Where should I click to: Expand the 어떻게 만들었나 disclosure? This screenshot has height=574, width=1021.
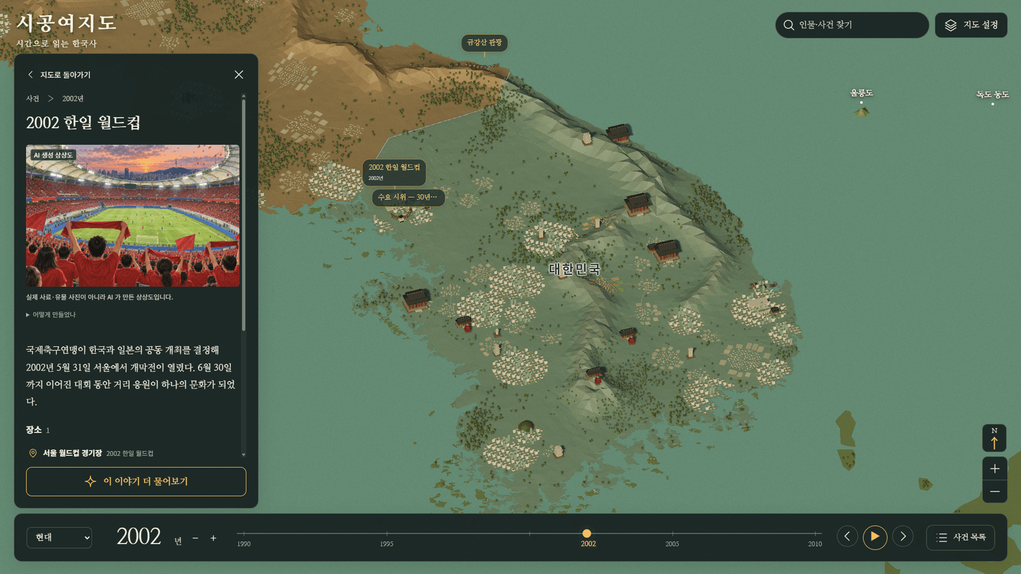click(51, 314)
